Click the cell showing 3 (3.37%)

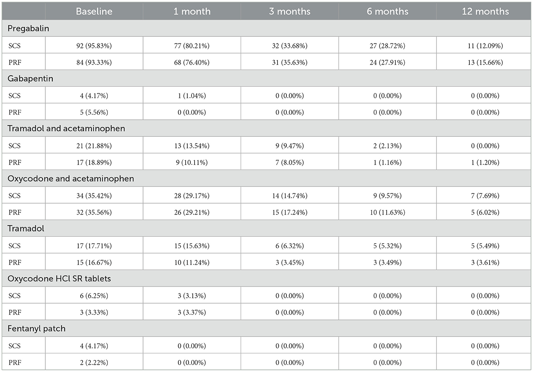191,312
